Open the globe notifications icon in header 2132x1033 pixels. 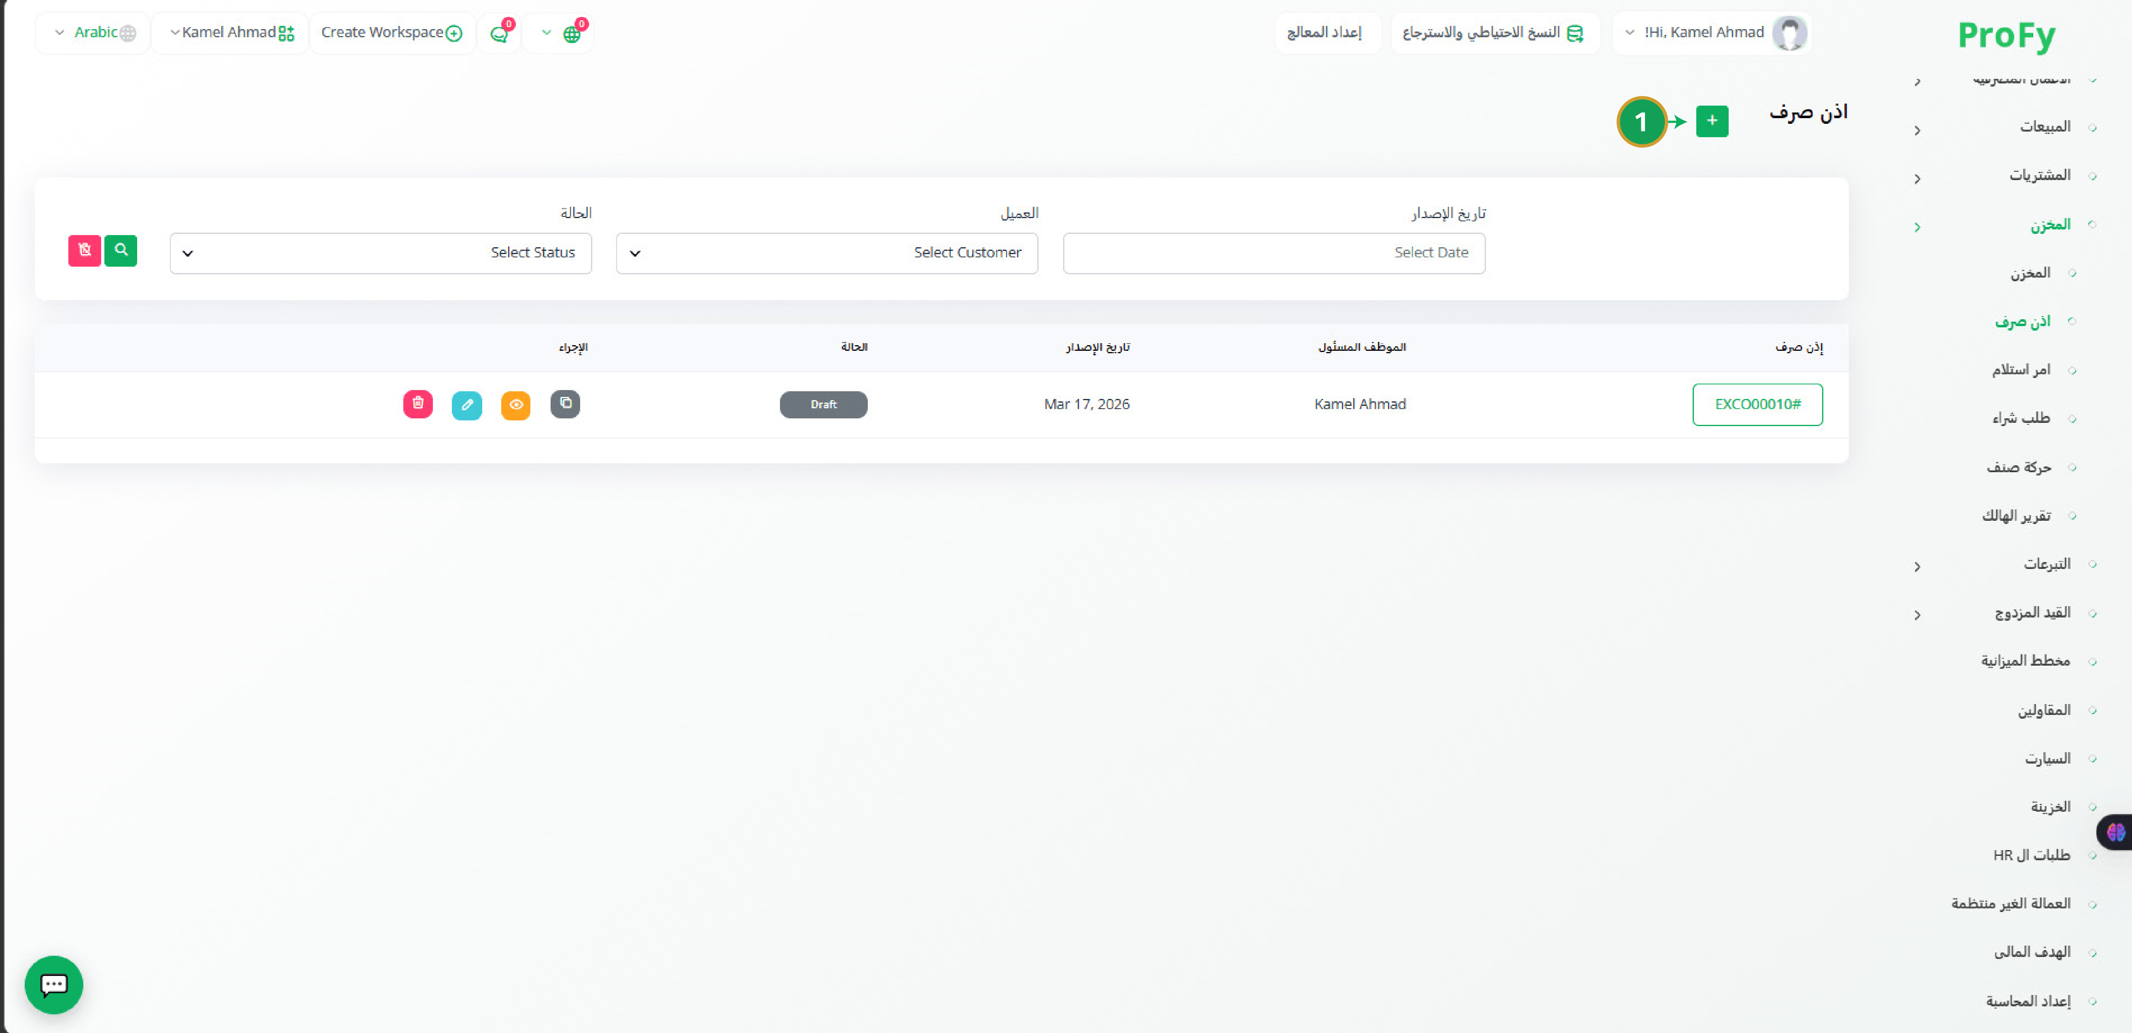click(x=571, y=33)
